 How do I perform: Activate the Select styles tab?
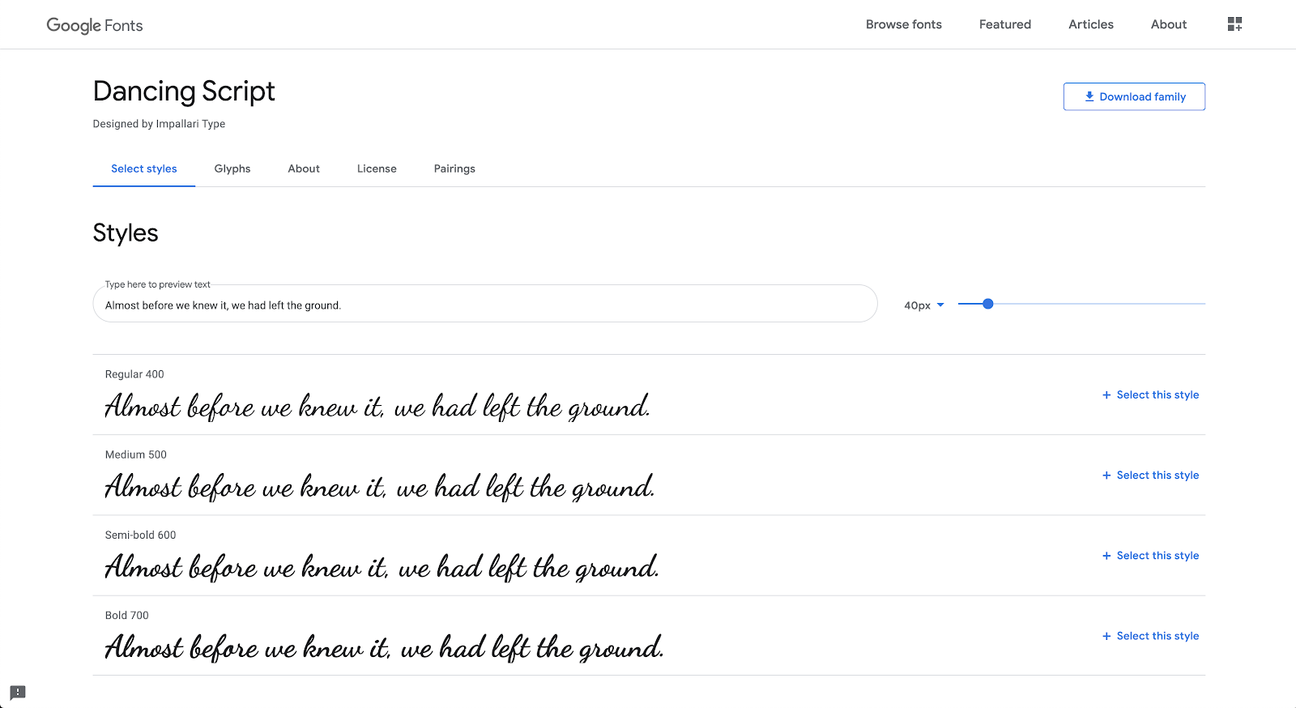point(144,168)
